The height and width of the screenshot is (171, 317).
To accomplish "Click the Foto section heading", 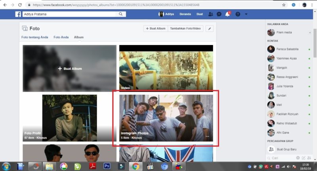I will (x=34, y=28).
